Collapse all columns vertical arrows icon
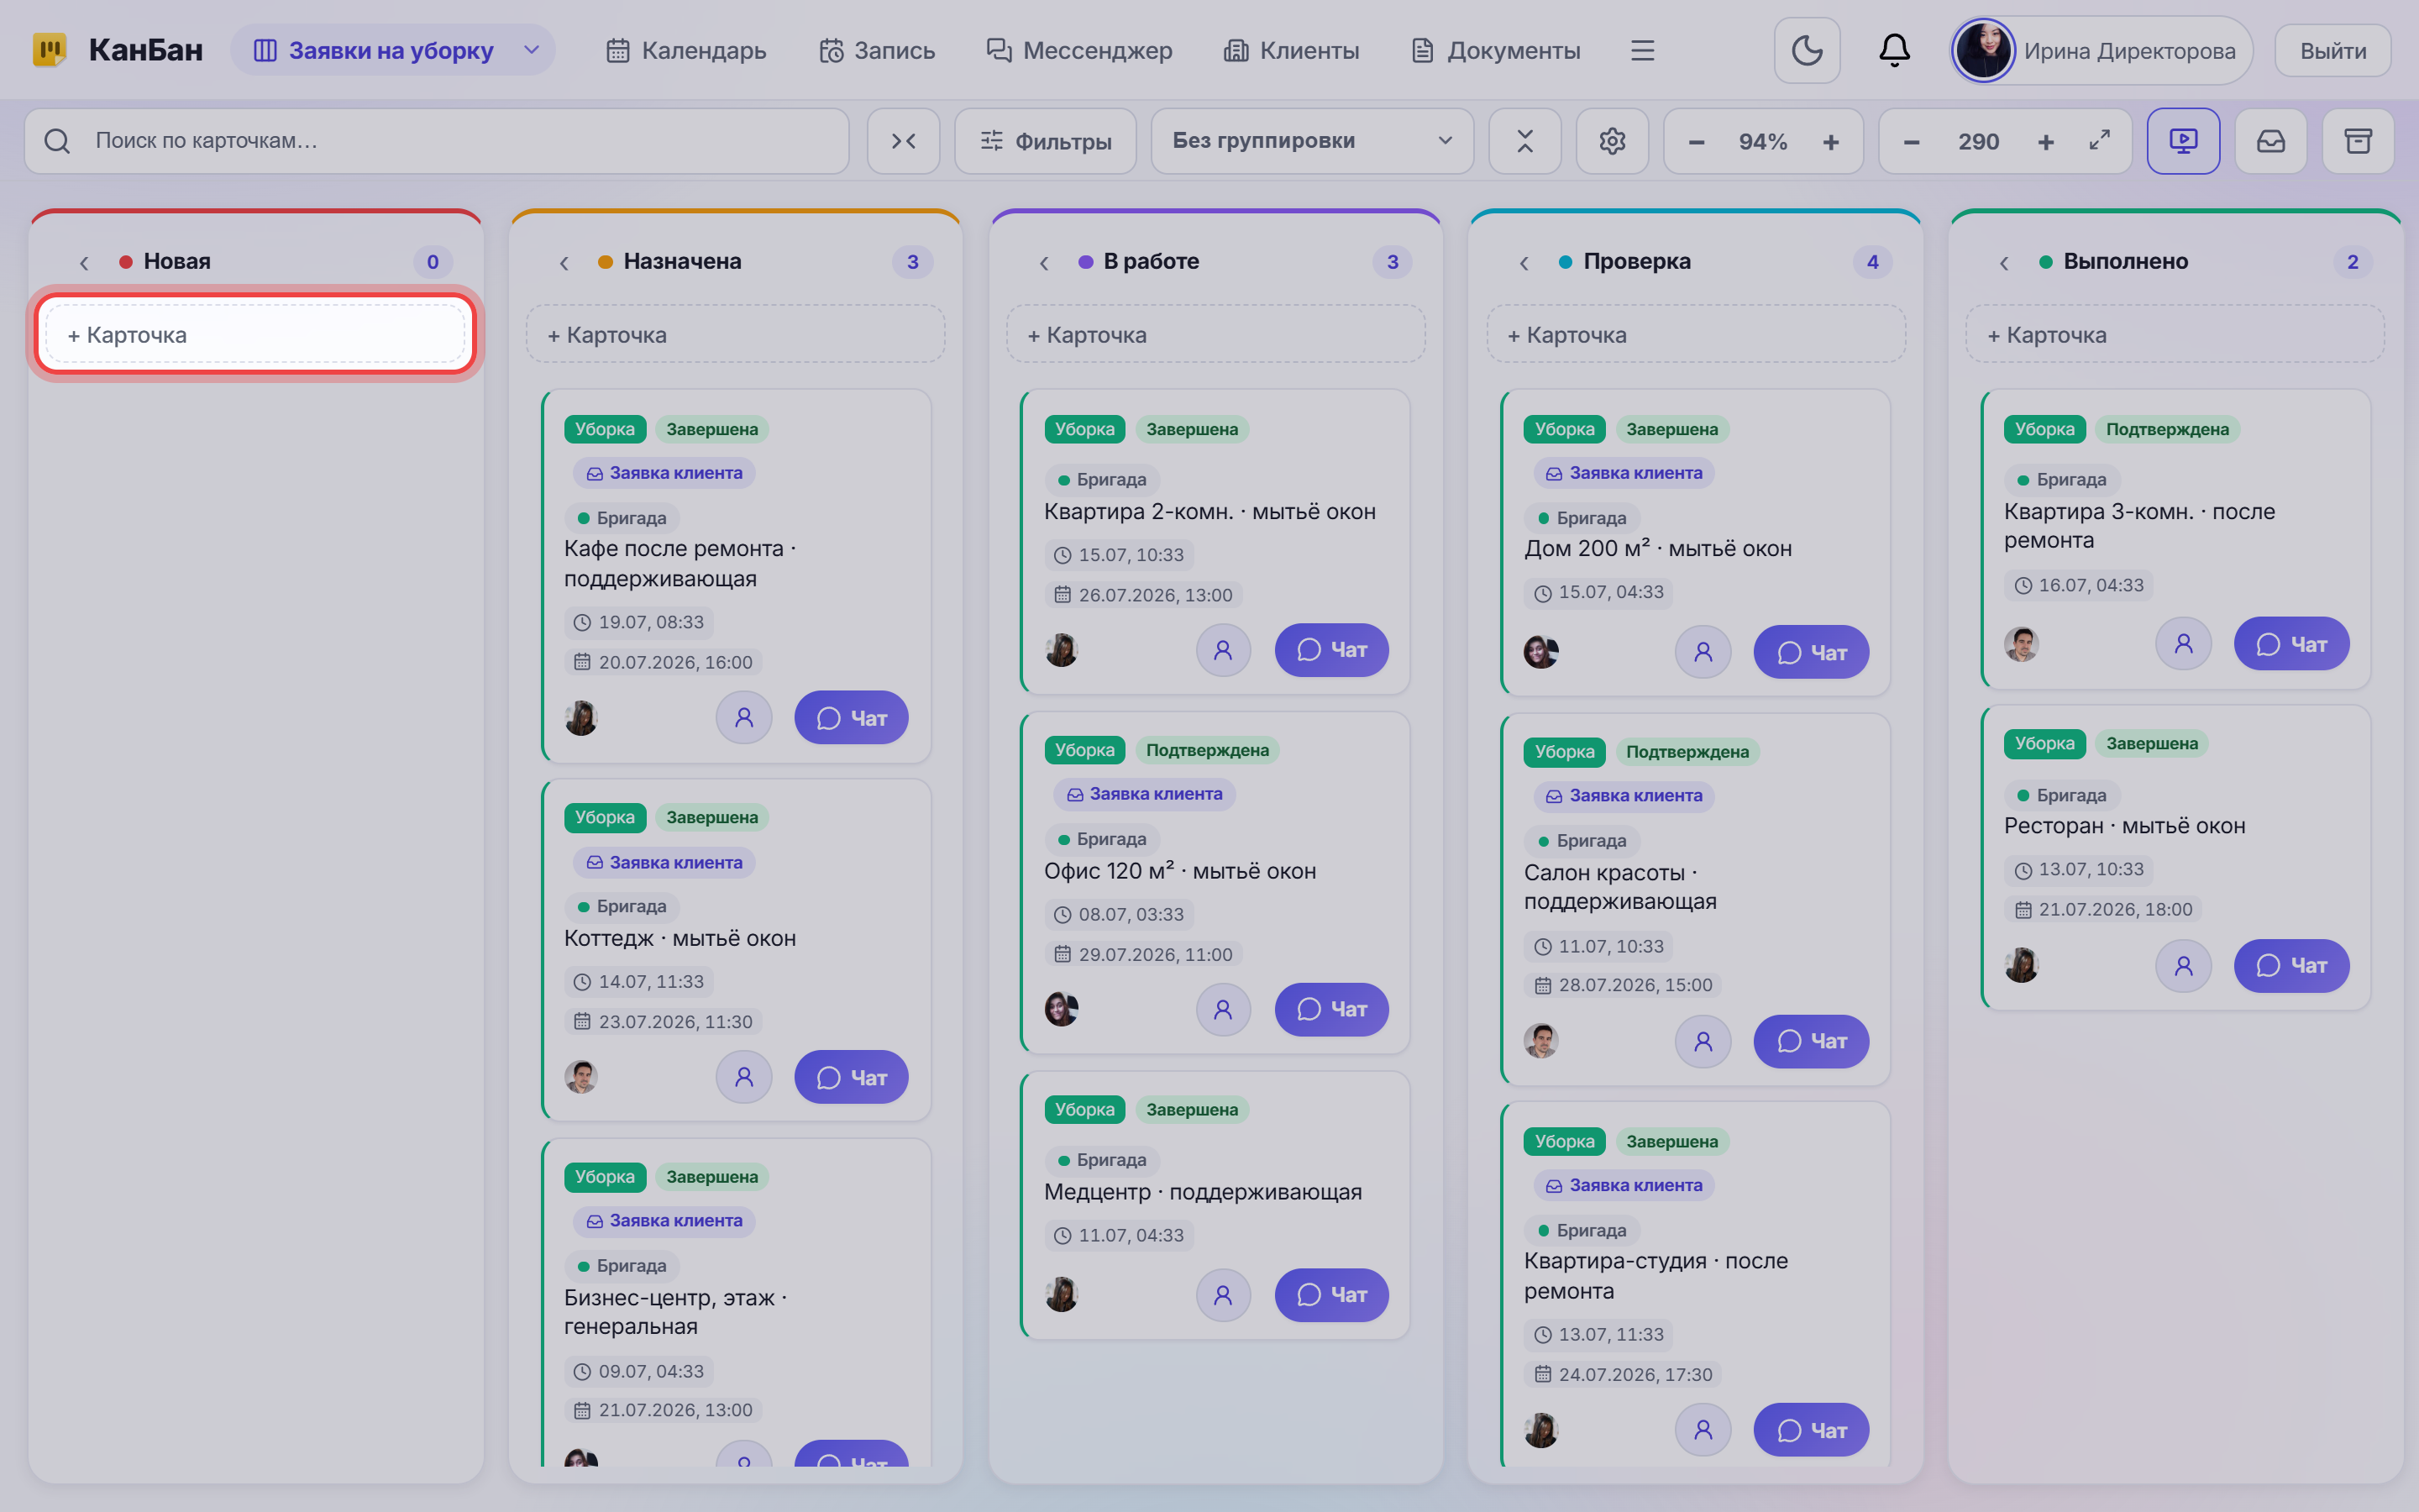The height and width of the screenshot is (1512, 2419). [x=1524, y=141]
